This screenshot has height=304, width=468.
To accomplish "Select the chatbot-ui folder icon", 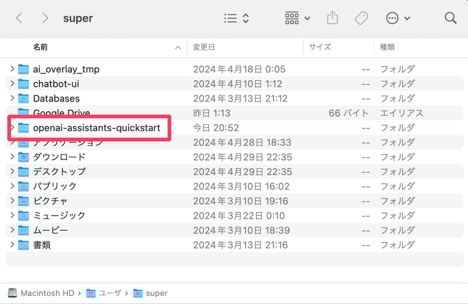I will (23, 84).
